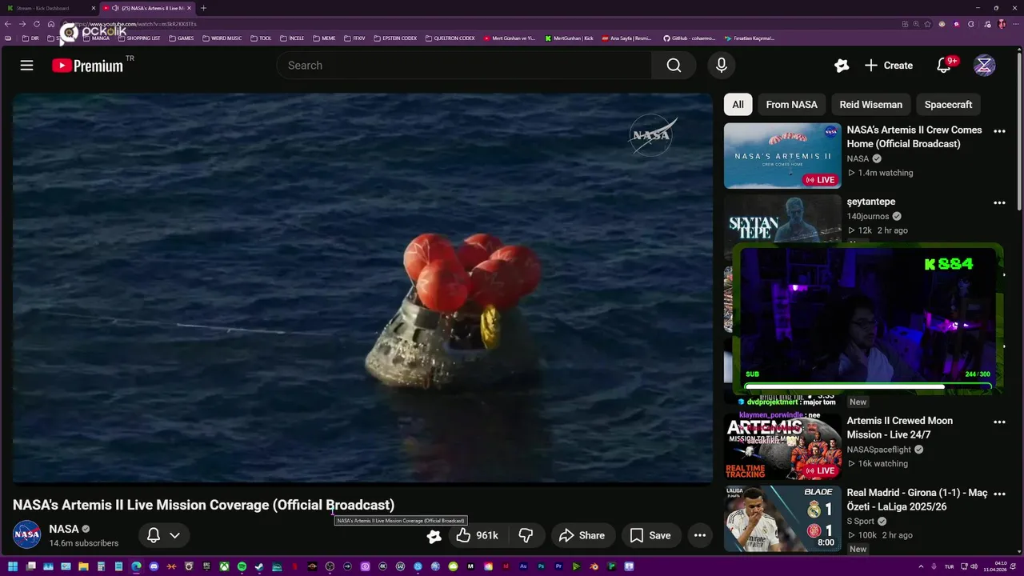Open the Windows Start menu
1024x576 pixels.
click(x=13, y=566)
